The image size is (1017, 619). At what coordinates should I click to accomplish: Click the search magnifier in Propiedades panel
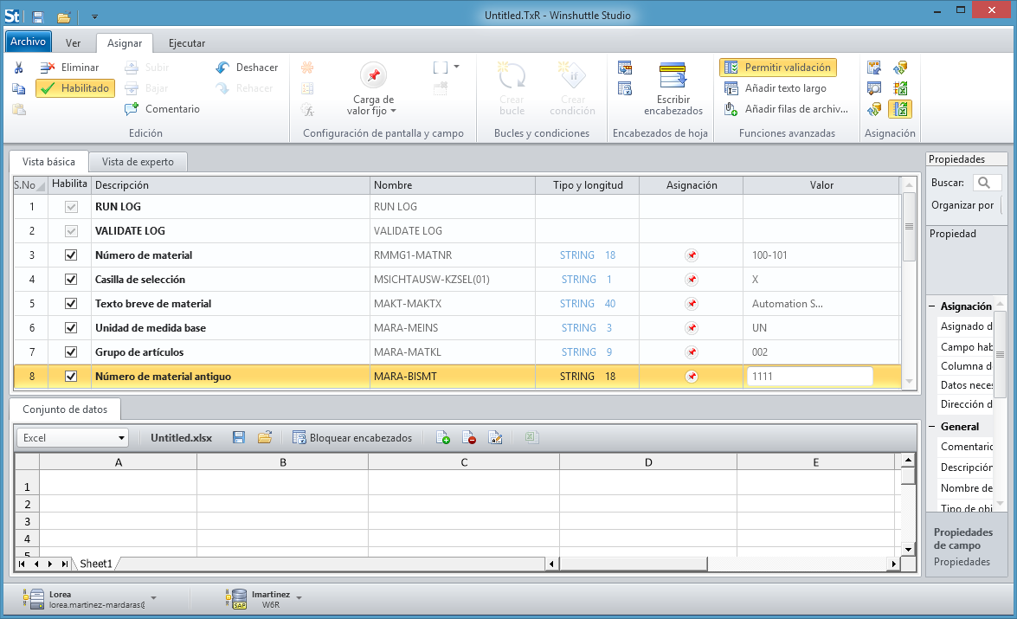984,183
